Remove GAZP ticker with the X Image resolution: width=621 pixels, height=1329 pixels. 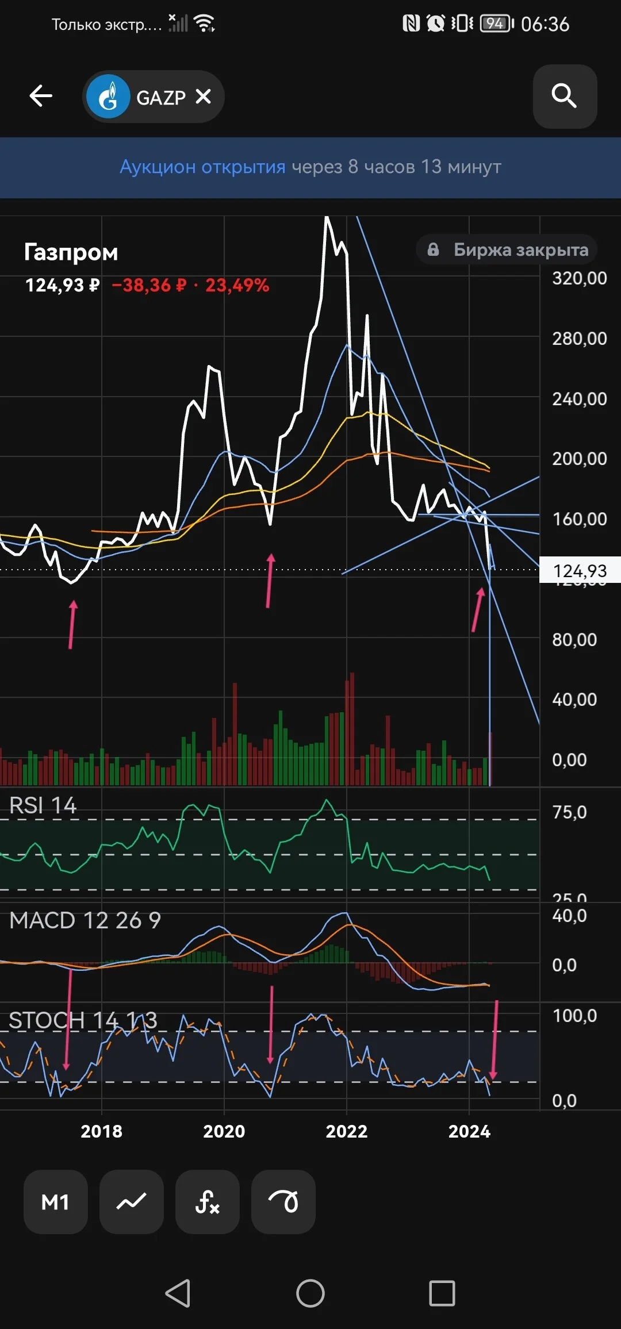click(x=203, y=97)
